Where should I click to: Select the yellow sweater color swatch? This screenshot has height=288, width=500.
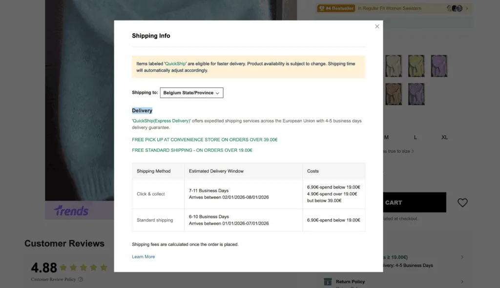(x=416, y=66)
